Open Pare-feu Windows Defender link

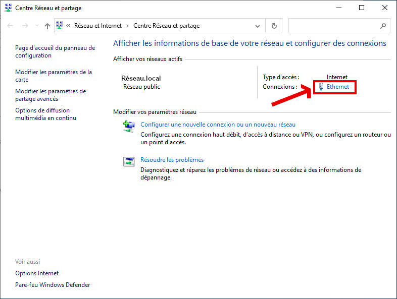tap(53, 285)
